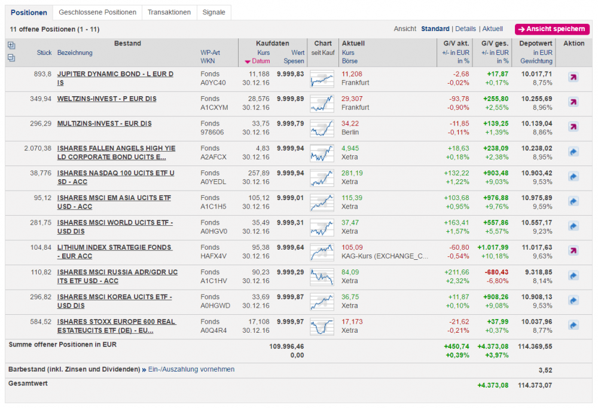The width and height of the screenshot is (598, 408).
Task: Switch to the Transaktionen tab
Action: pos(169,12)
